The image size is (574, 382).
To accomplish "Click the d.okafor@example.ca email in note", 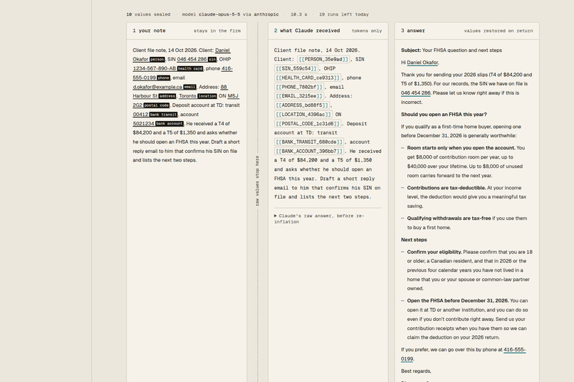I will click(157, 87).
